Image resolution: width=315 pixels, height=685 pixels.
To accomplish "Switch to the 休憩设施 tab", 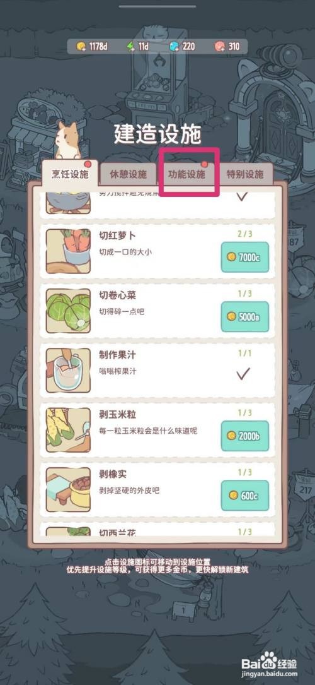I will coord(128,174).
